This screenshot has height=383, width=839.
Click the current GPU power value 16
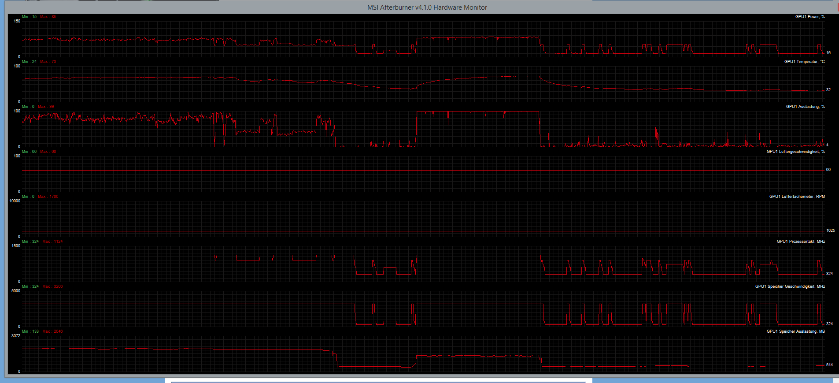pos(828,53)
